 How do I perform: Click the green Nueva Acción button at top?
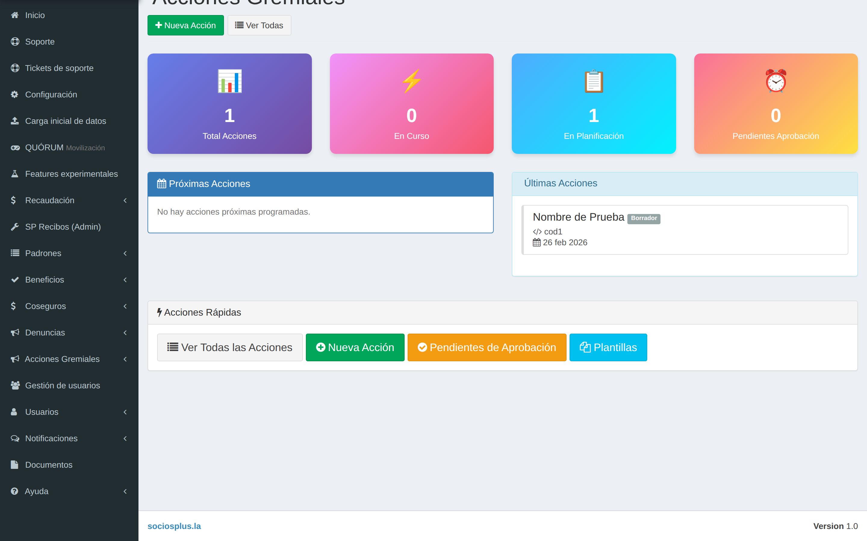185,26
